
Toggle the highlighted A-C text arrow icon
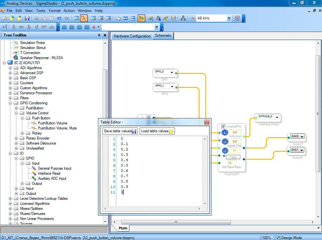coord(141,18)
